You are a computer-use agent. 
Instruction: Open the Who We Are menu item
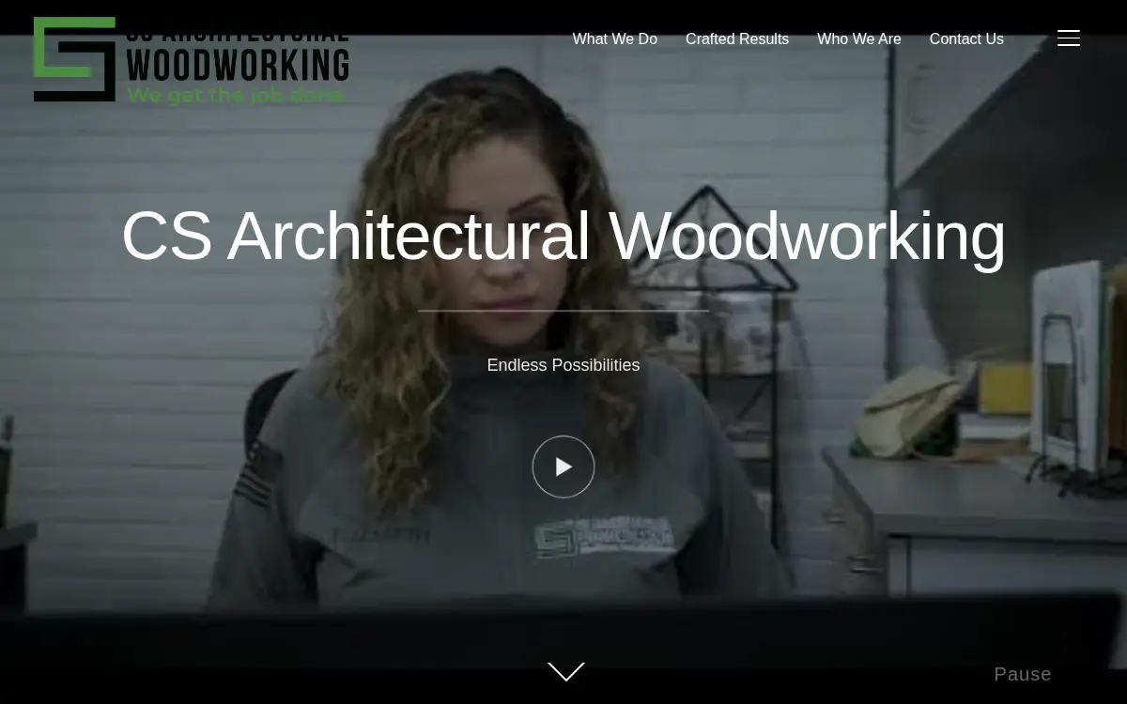(x=859, y=39)
